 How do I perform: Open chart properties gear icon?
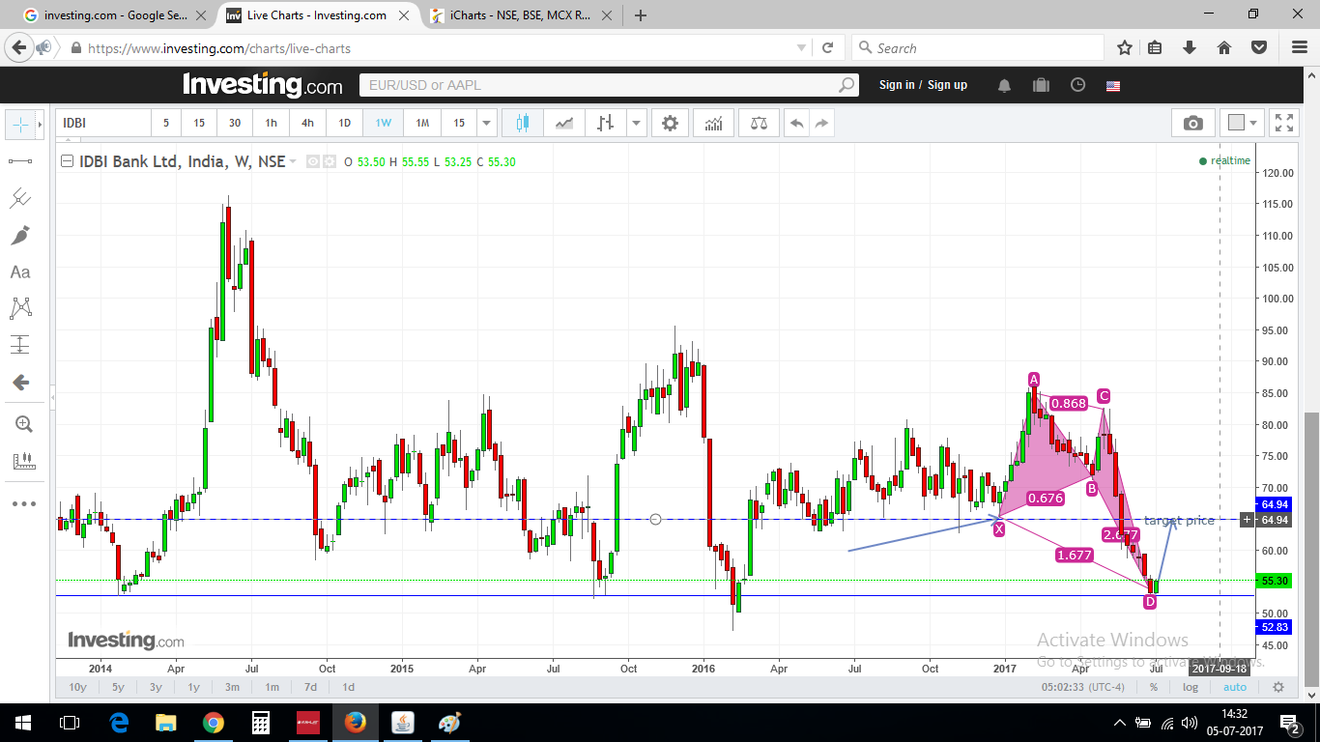tap(670, 123)
